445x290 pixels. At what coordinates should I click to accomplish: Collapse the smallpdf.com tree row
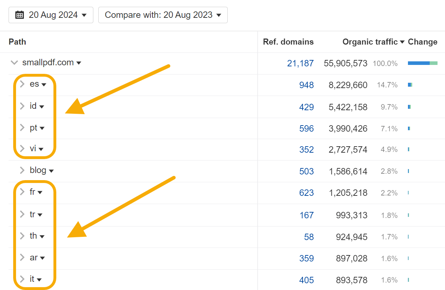(14, 63)
